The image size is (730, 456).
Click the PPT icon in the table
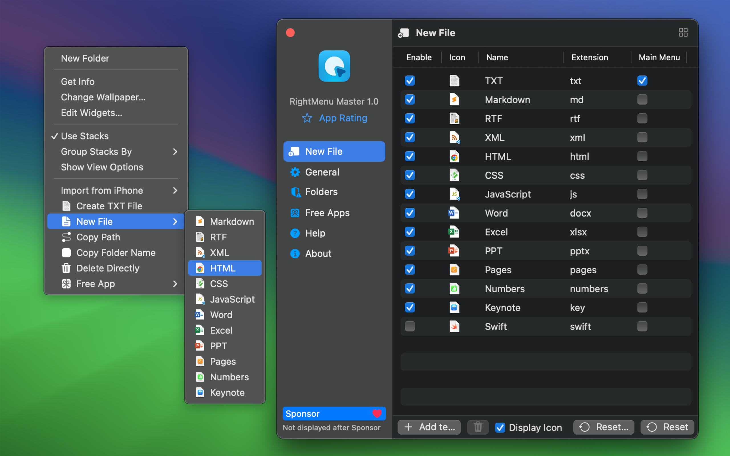coord(454,251)
